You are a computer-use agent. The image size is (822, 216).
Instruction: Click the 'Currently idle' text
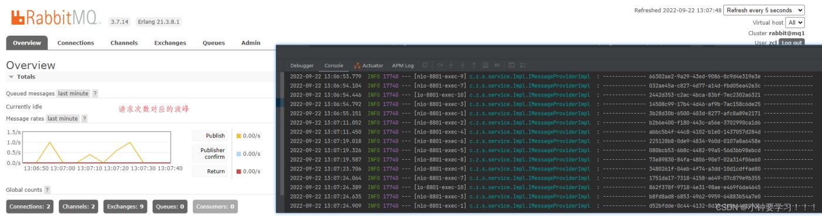(24, 107)
